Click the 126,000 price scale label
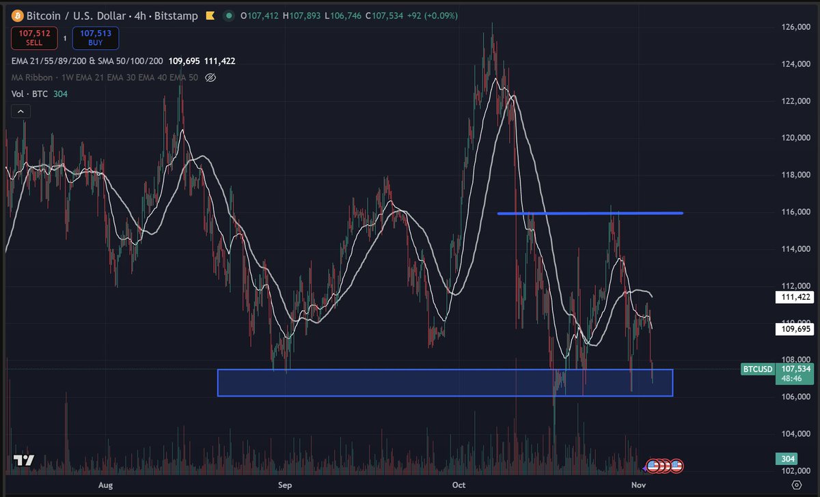The width and height of the screenshot is (820, 497). pos(795,27)
